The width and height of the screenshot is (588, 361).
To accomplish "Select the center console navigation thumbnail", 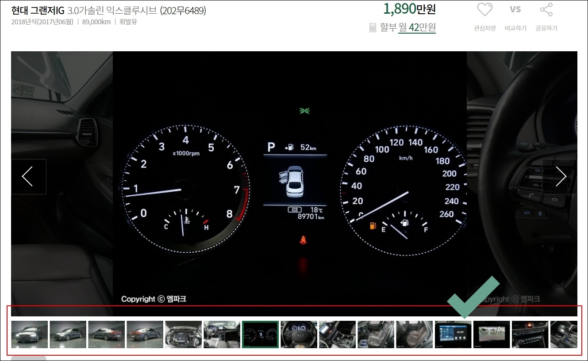I will point(338,334).
